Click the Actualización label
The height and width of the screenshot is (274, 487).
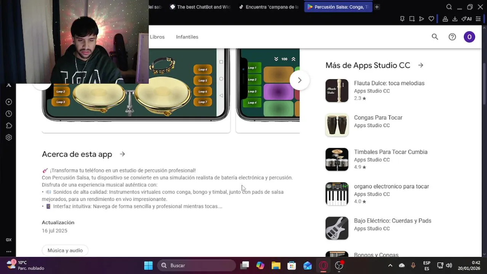pyautogui.click(x=58, y=222)
